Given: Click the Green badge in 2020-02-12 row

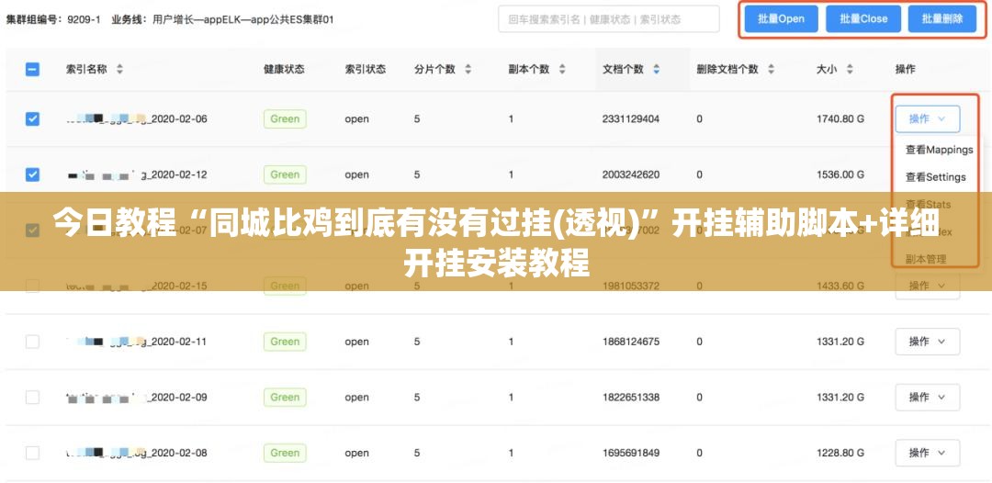Looking at the screenshot, I should pyautogui.click(x=285, y=174).
